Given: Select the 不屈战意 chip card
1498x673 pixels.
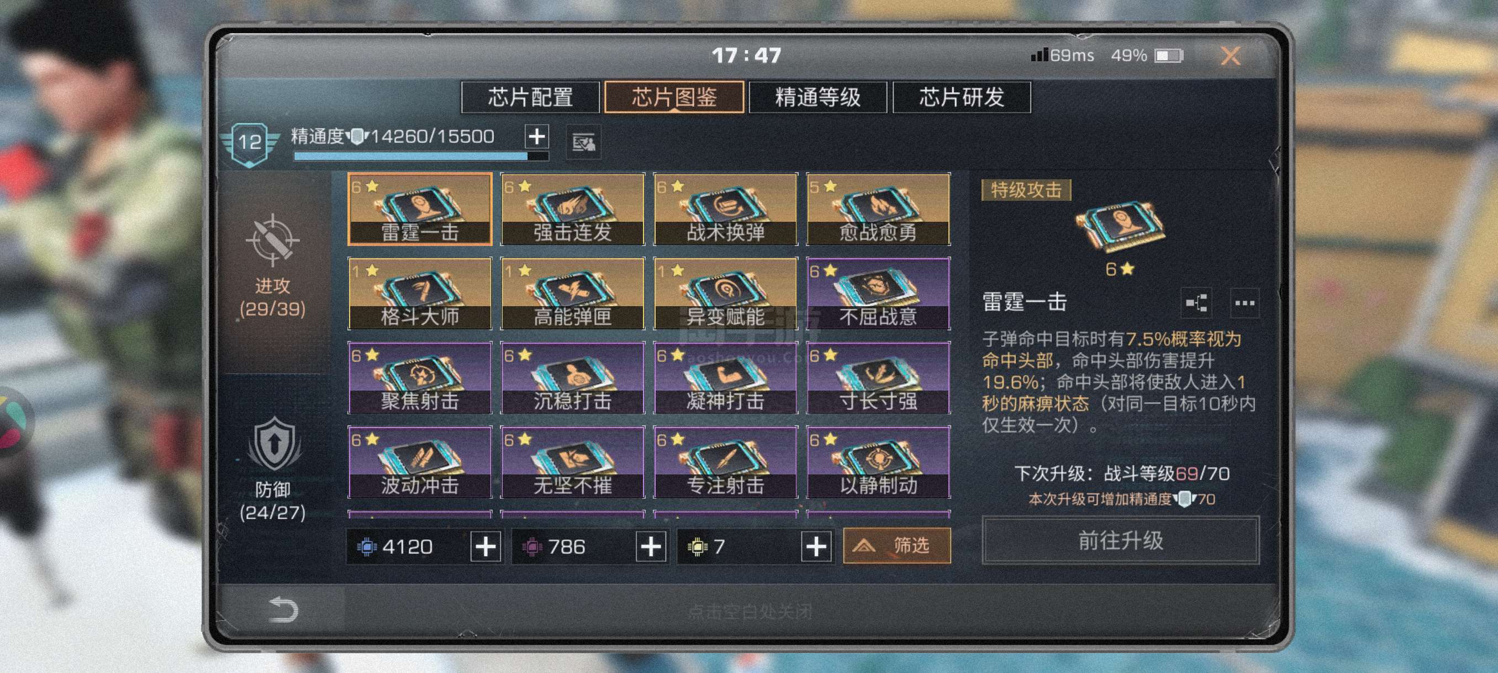Looking at the screenshot, I should 878,293.
